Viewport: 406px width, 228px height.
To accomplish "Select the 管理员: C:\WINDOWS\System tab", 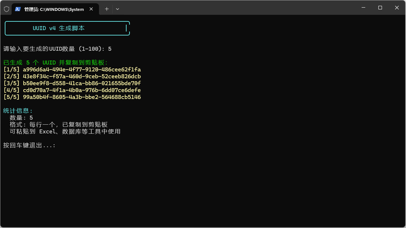I will 55,9.
